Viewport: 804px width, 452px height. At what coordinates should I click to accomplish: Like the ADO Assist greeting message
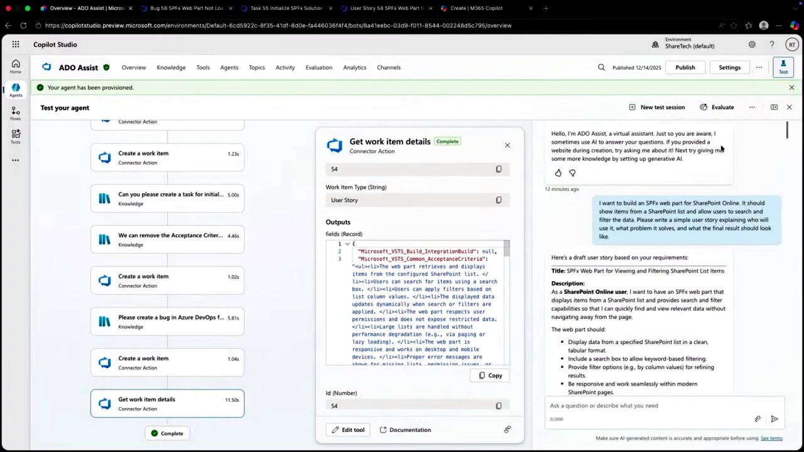tap(558, 173)
